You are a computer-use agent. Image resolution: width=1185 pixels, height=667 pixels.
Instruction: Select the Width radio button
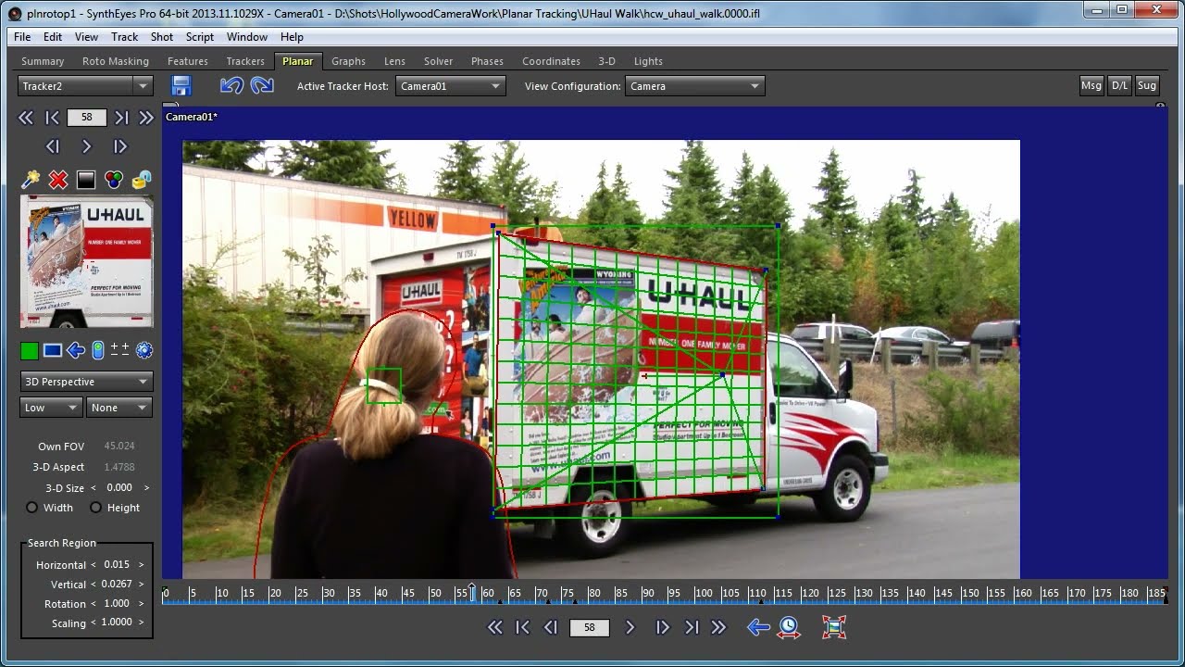tap(32, 508)
